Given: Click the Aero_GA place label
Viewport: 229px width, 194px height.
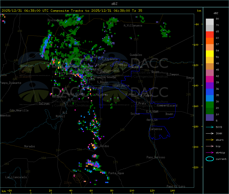Looking at the screenshot, I should [x=152, y=120].
